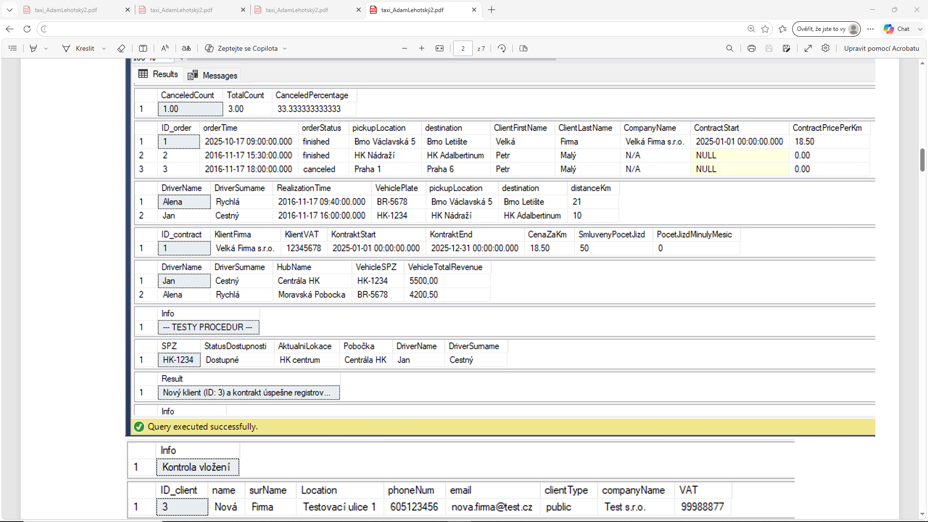Open the browser zoom icon in address bar
The width and height of the screenshot is (928, 522).
click(x=751, y=29)
